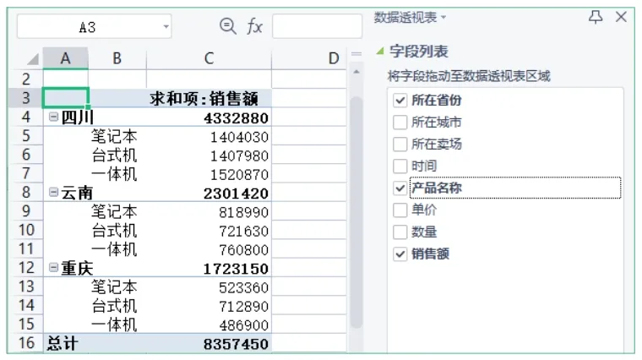Select cell with value 712890
Screen dimensions: 642x360
209,306
